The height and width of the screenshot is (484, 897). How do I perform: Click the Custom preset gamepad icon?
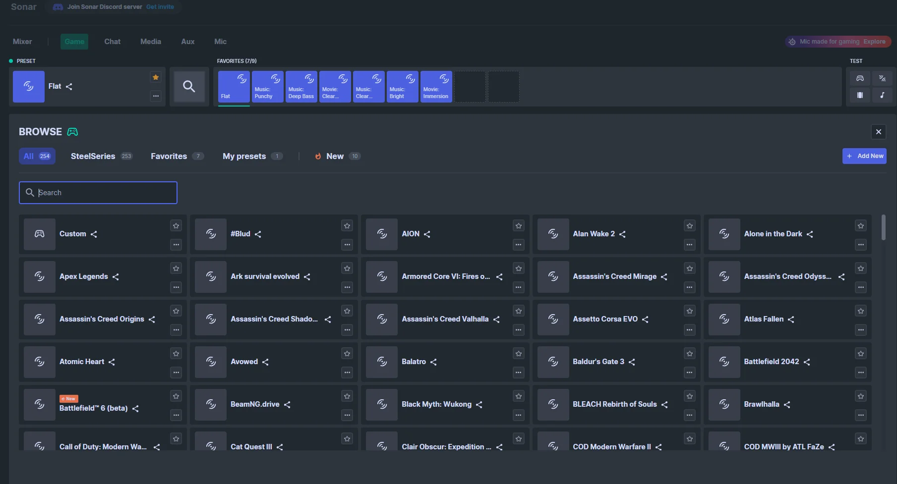pos(40,234)
